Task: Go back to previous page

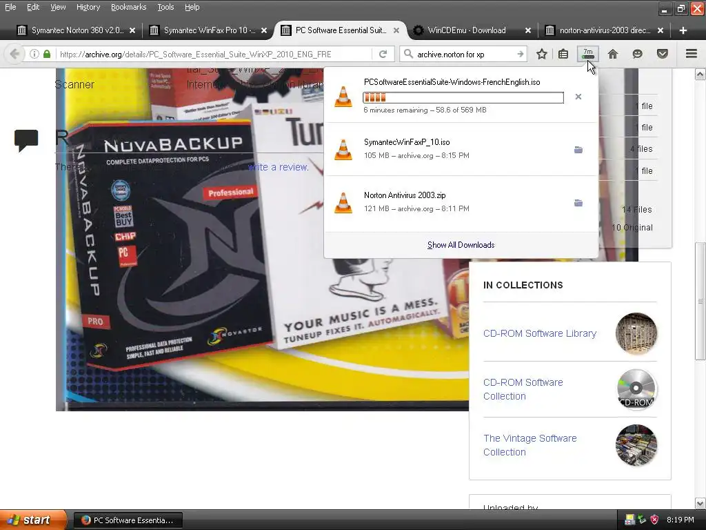Action: click(14, 54)
